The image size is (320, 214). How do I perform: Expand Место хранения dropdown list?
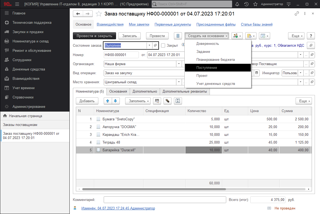coord(178,82)
